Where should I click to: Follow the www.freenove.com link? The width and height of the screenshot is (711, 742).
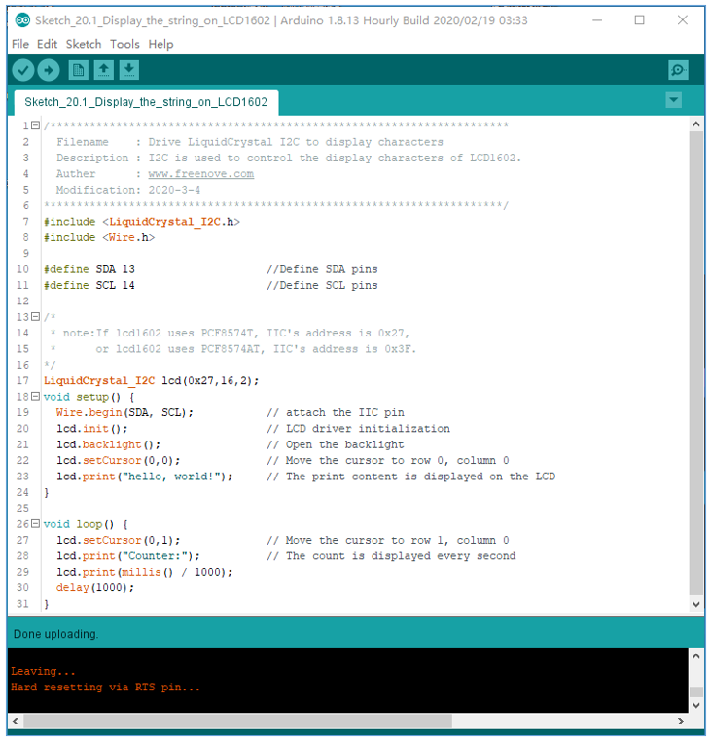coord(201,174)
